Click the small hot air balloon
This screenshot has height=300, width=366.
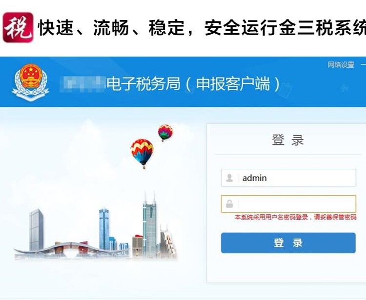coord(165,133)
